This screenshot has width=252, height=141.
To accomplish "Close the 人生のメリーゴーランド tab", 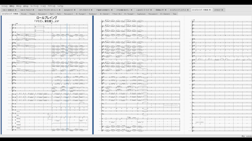I will 151,10.
